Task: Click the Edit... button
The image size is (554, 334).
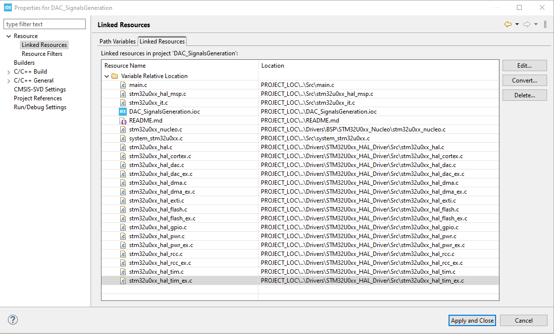Action: [524, 65]
